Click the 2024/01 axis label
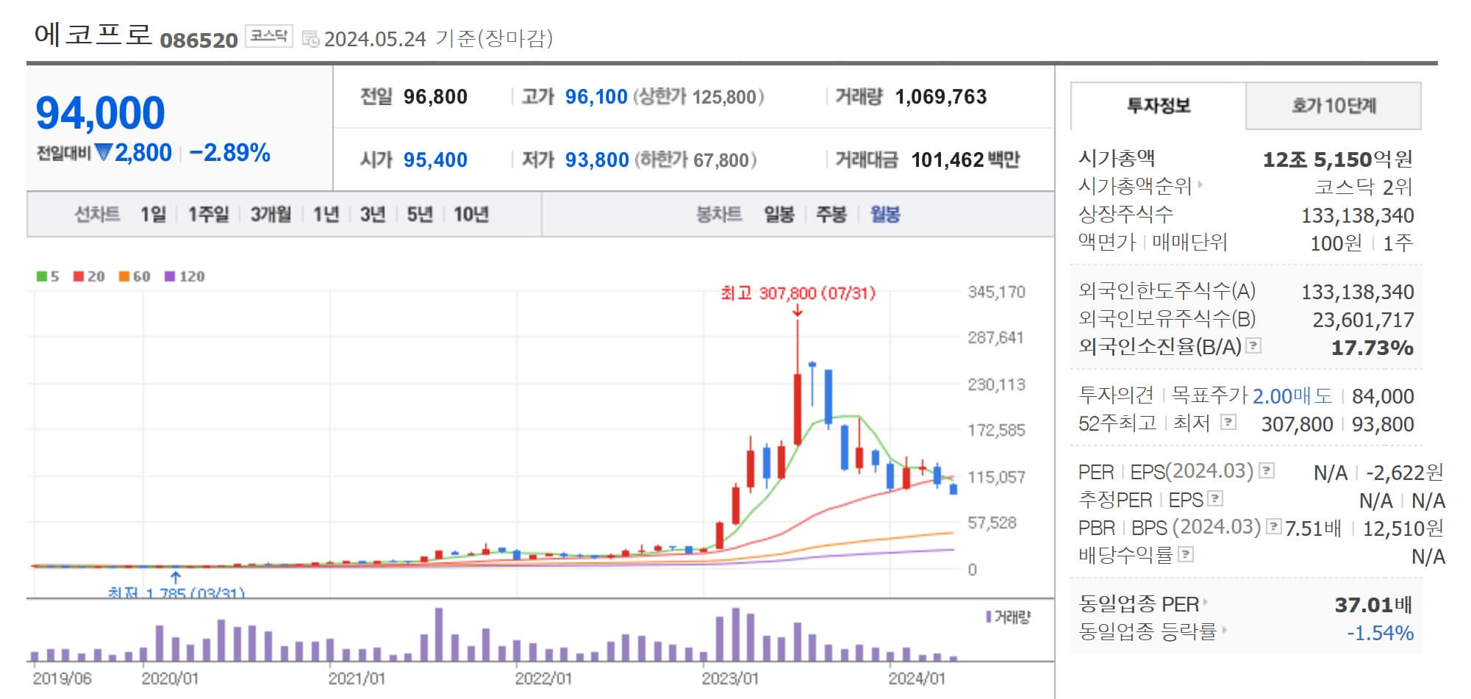The image size is (1471, 699). 916,678
